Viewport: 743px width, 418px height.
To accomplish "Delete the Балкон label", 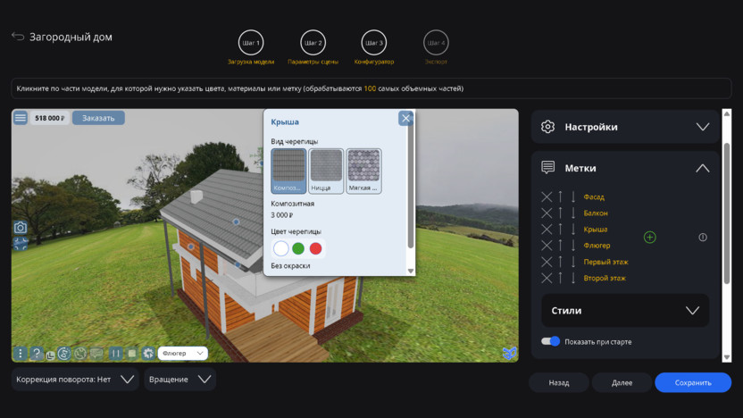I will pyautogui.click(x=547, y=213).
